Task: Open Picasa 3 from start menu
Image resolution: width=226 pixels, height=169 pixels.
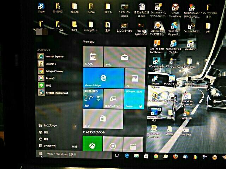Action: (x=46, y=78)
